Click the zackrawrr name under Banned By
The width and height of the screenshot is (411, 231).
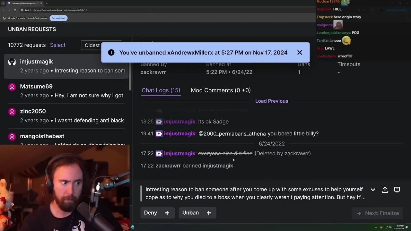(153, 72)
